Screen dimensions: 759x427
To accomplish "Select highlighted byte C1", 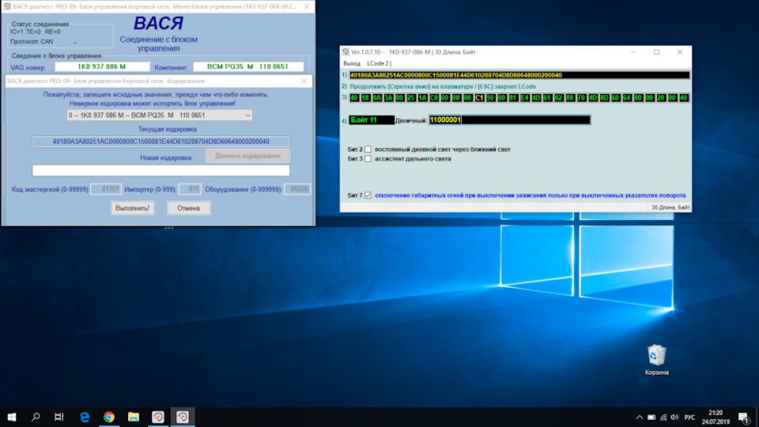I will (x=479, y=98).
